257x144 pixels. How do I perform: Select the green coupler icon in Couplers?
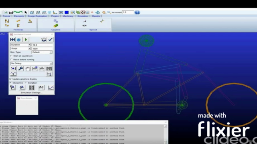pos(56,26)
